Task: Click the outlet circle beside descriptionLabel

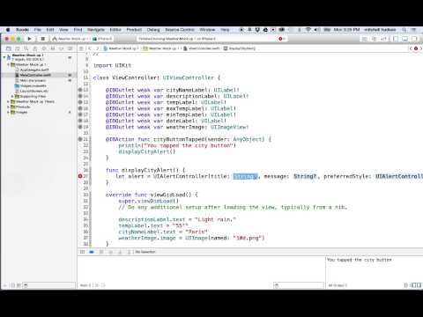Action: pos(80,96)
